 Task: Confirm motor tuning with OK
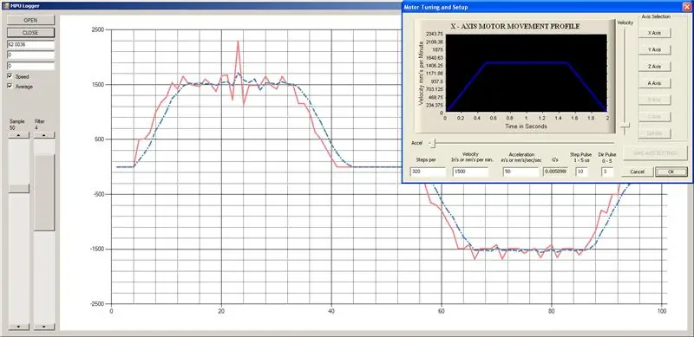tap(671, 172)
